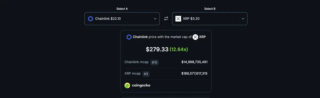This screenshot has height=98, width=320.
Task: Open the XRP $3.20 dropdown
Action: tap(210, 19)
